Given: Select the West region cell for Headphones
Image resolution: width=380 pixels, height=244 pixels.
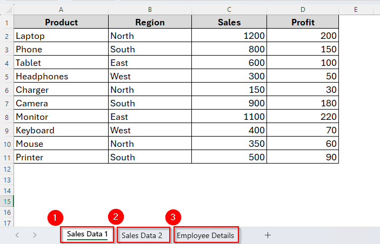Looking at the screenshot, I should point(150,76).
